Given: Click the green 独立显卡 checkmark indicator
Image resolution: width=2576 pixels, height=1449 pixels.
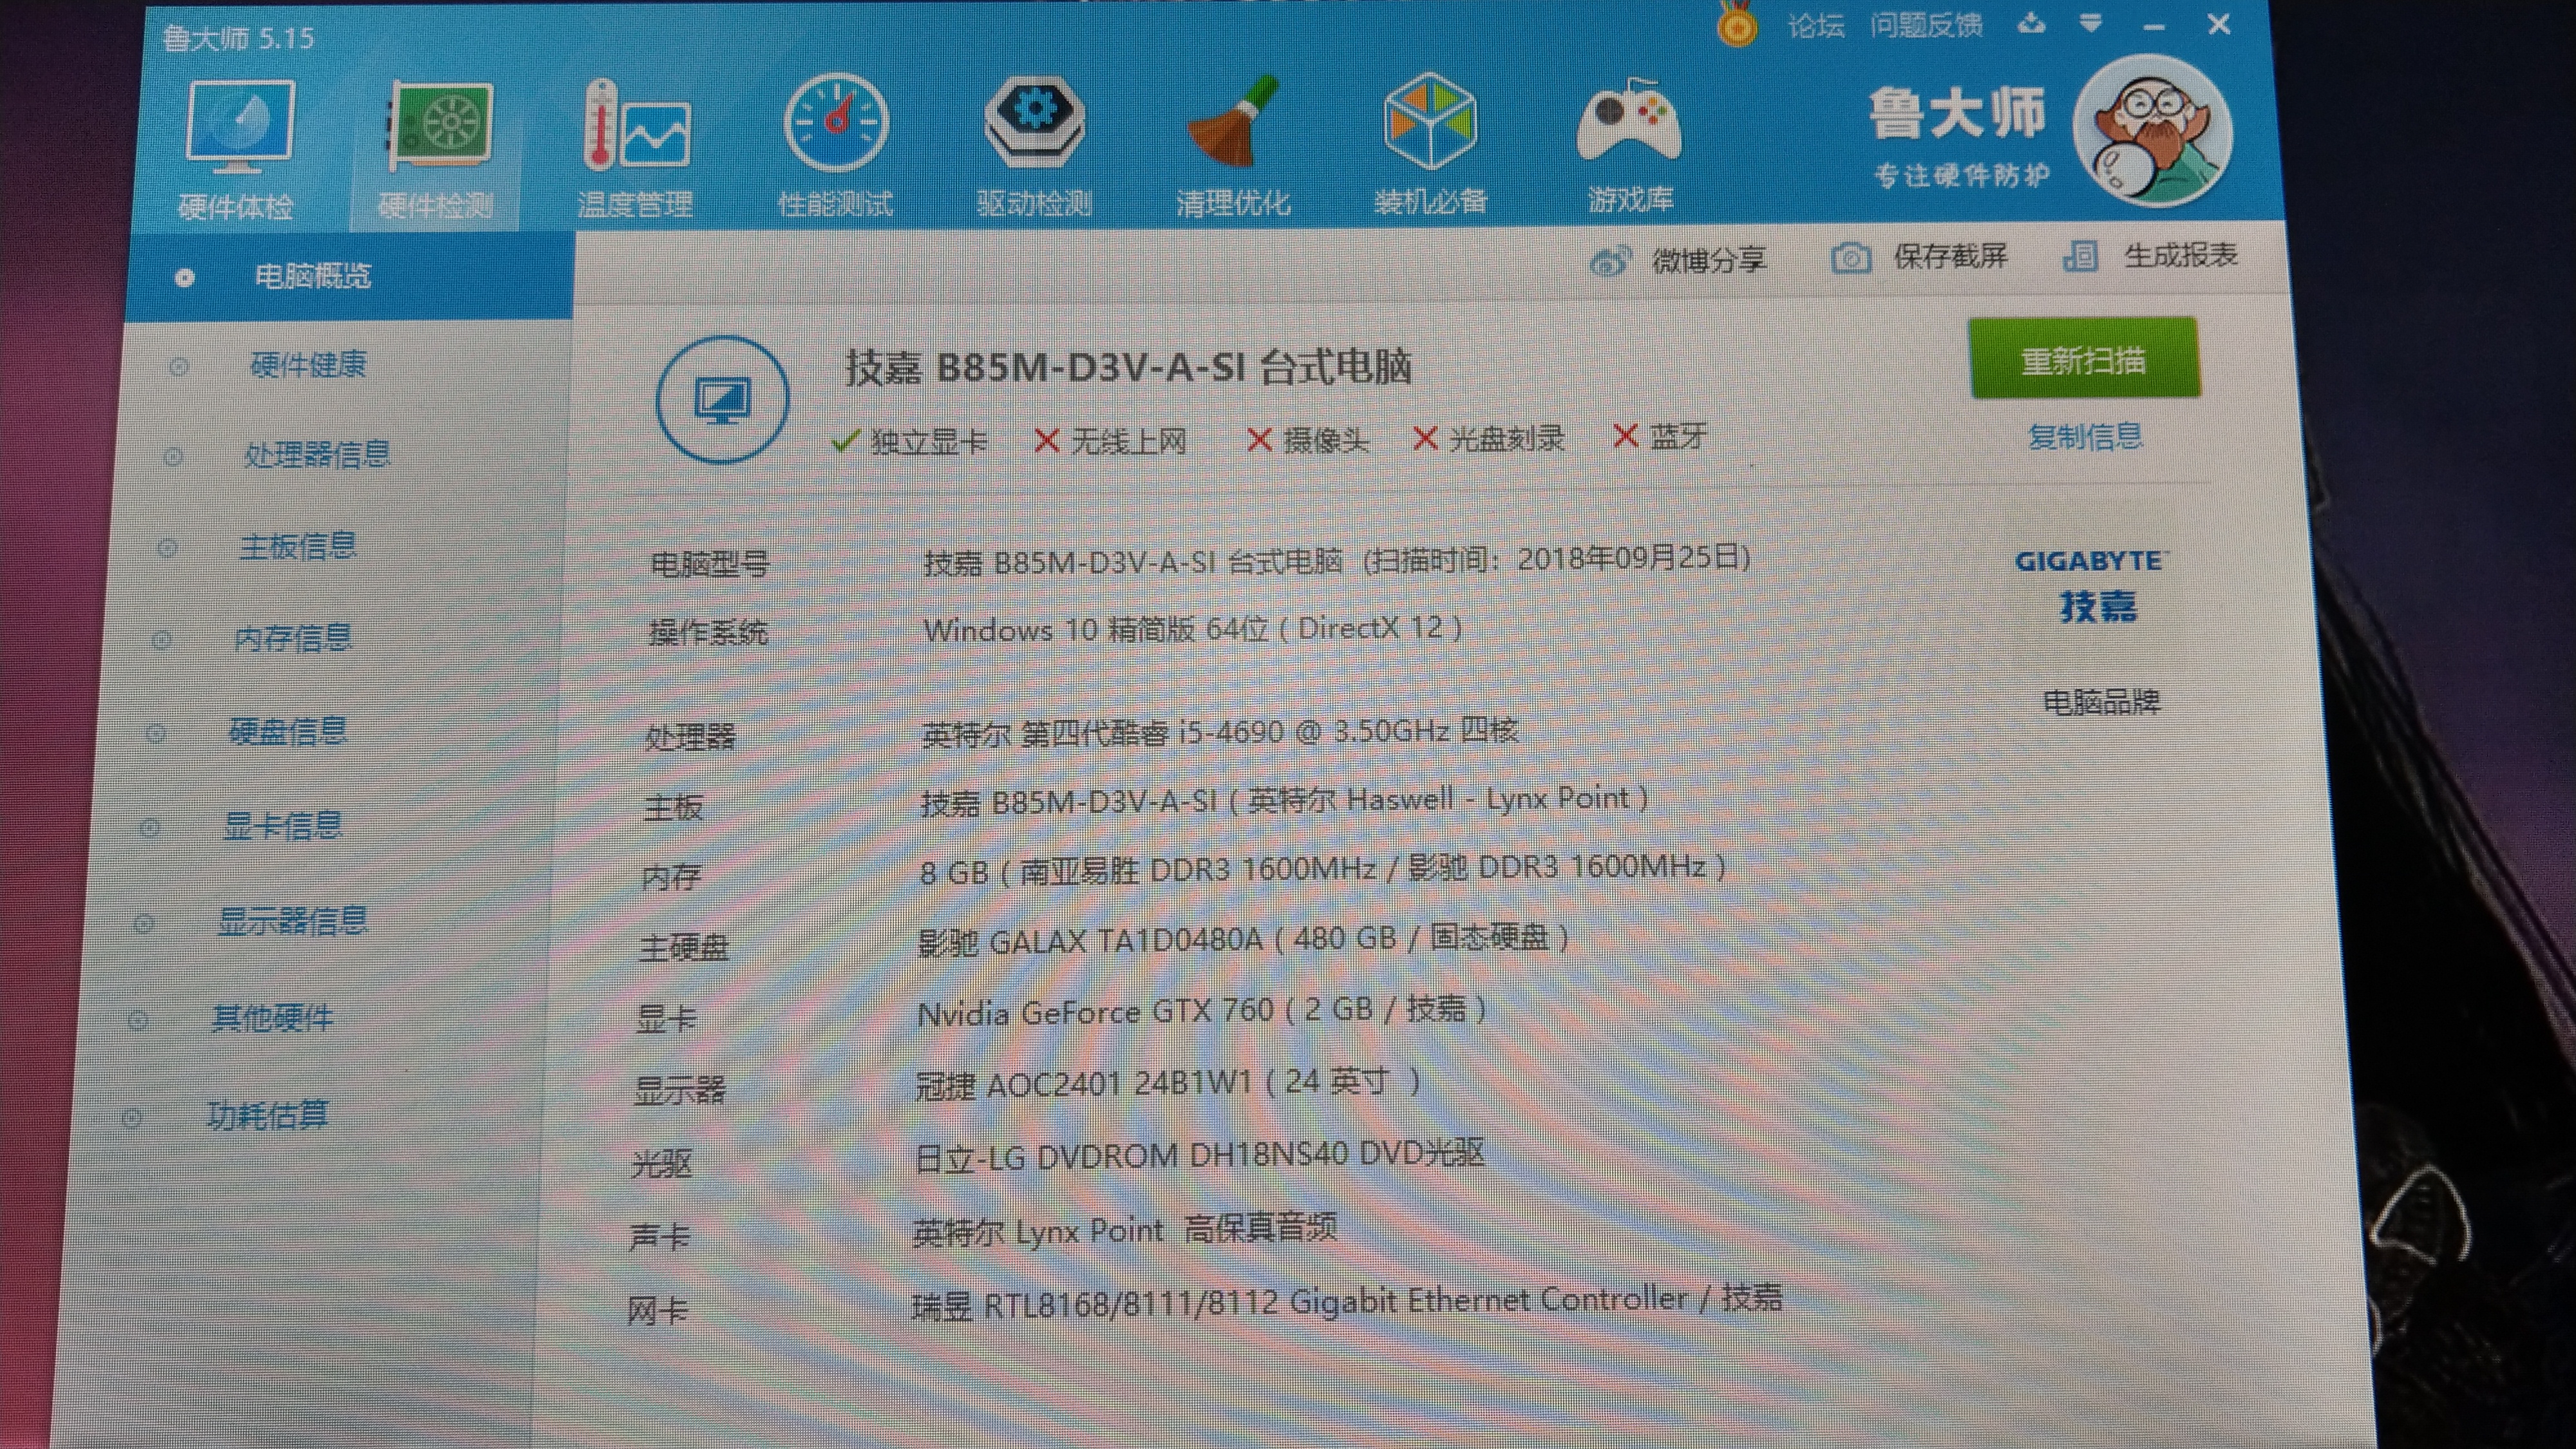Looking at the screenshot, I should coord(845,439).
